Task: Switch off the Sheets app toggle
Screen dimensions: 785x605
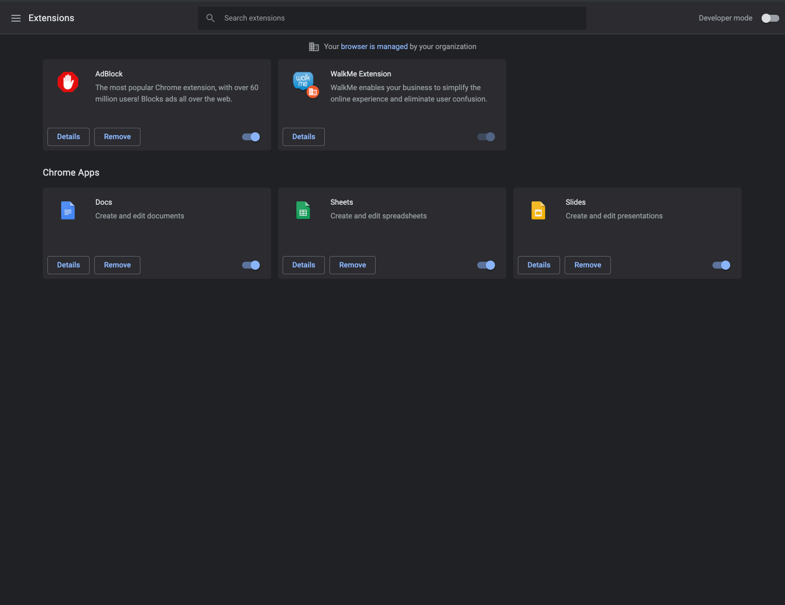Action: point(486,265)
